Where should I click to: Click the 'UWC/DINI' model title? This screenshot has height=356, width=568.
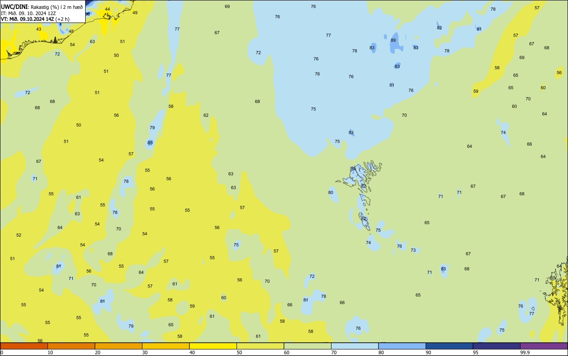[15, 7]
